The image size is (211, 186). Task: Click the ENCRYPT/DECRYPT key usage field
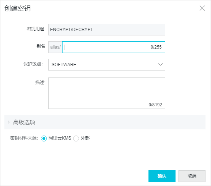click(x=107, y=30)
